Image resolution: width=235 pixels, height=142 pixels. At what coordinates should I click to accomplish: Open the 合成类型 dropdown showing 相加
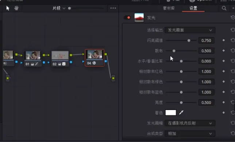click(190, 134)
